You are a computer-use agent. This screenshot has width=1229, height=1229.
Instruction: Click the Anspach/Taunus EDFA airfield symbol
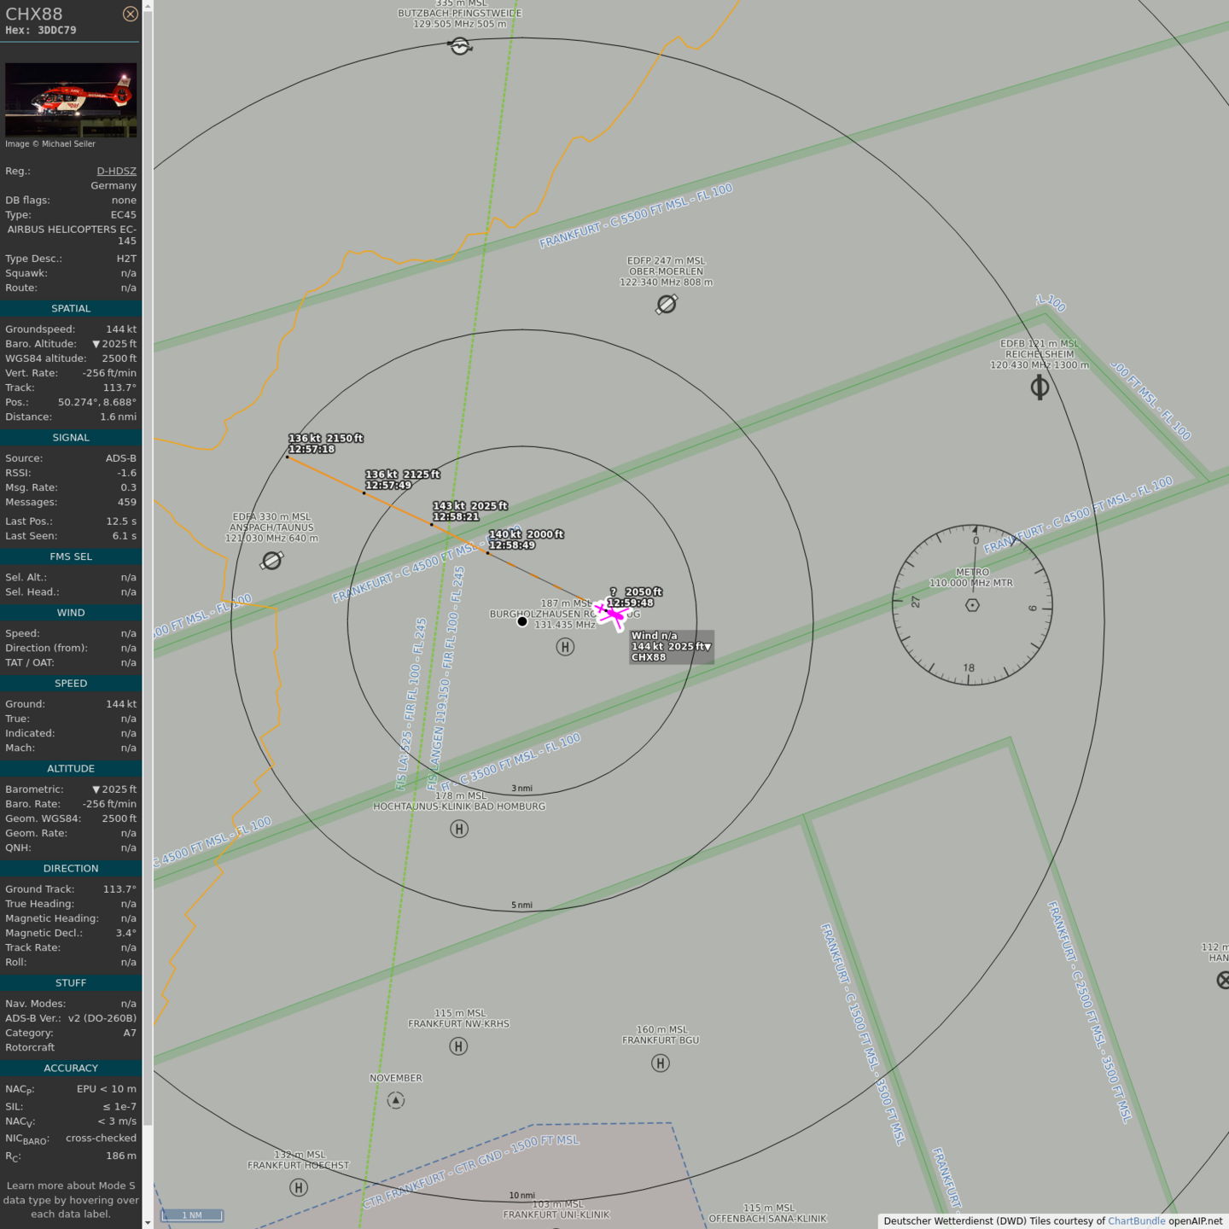(x=271, y=561)
